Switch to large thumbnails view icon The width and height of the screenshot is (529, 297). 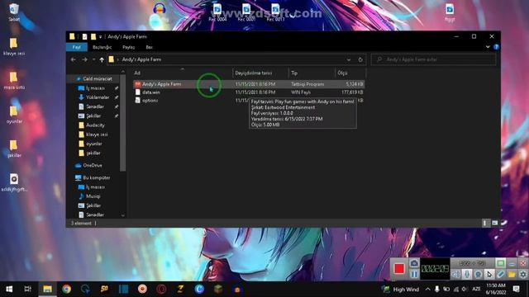[x=494, y=223]
